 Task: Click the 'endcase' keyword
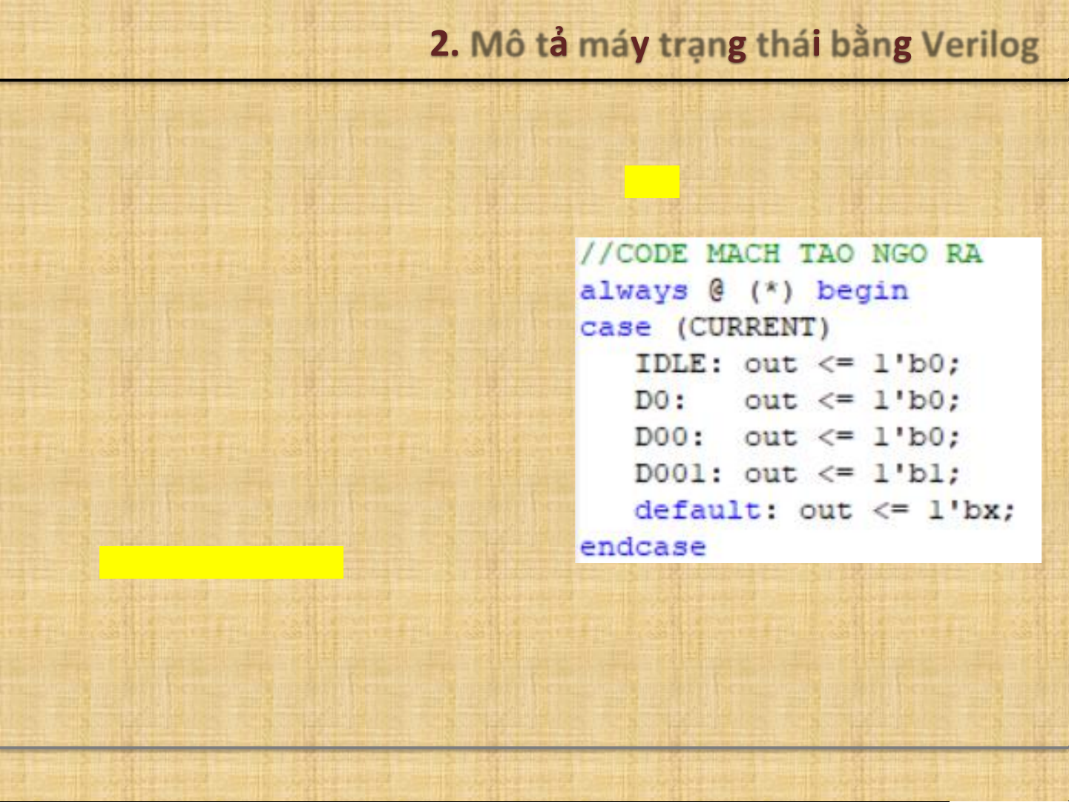(x=642, y=547)
